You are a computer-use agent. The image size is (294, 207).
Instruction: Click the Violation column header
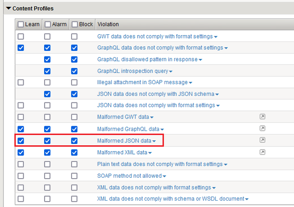tap(108, 24)
